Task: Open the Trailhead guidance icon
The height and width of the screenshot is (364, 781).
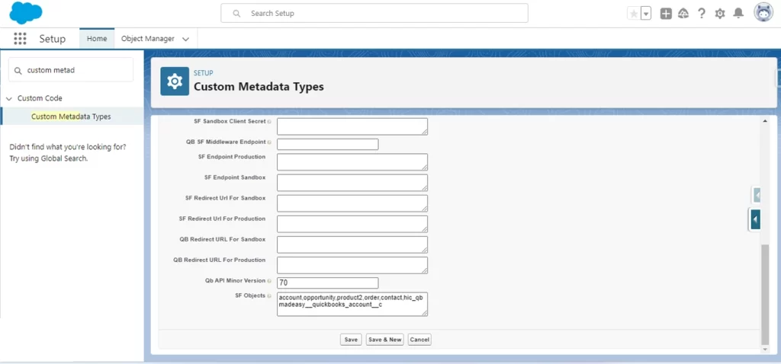Action: click(683, 14)
